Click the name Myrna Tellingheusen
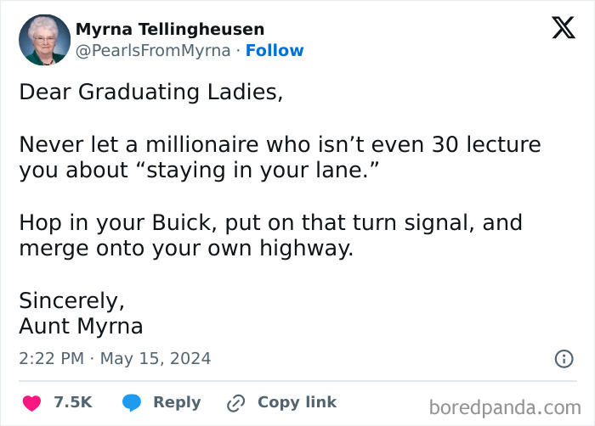Viewport: 595px width, 426px height. (170, 29)
